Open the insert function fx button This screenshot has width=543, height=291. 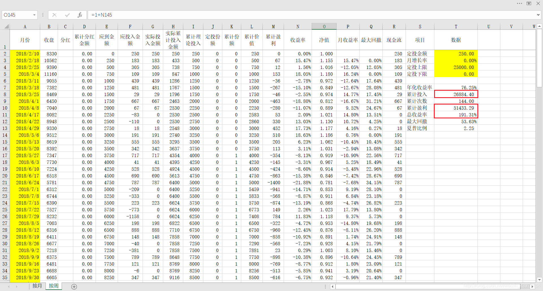click(80, 15)
